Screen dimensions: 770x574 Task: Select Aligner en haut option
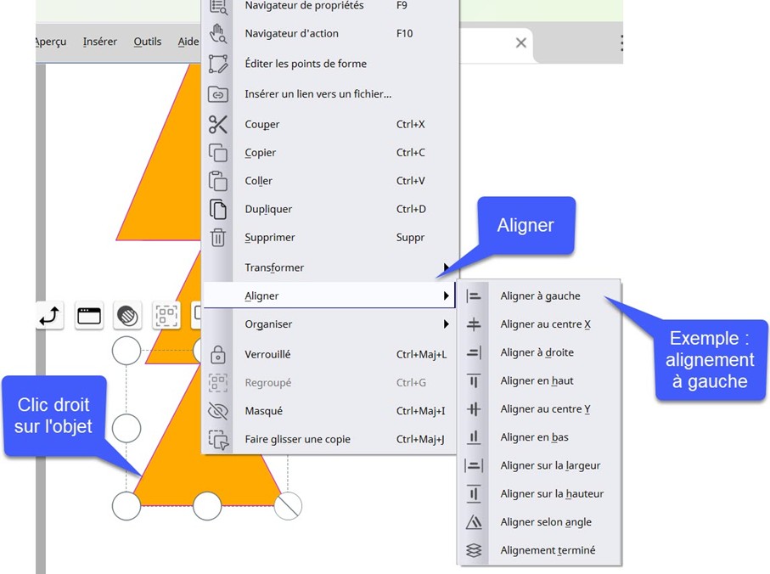[539, 381]
